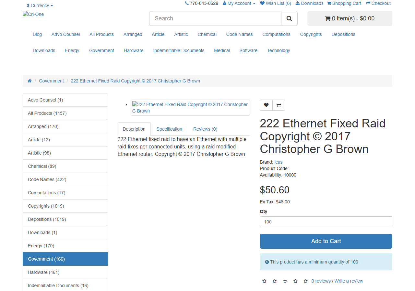Open the Icus brand link
415x291 pixels.
click(278, 162)
